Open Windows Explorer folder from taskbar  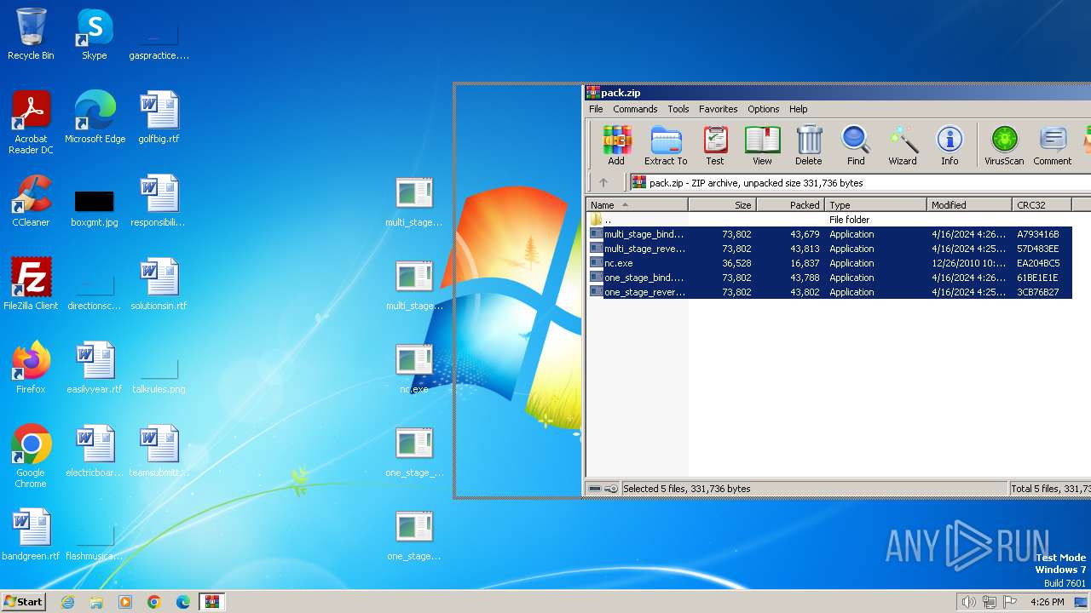96,602
